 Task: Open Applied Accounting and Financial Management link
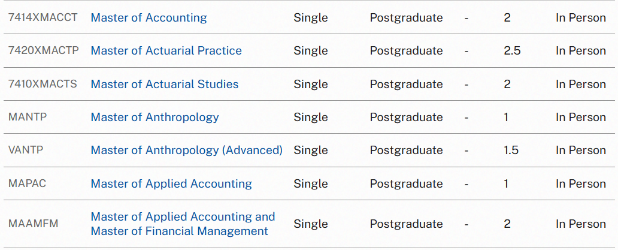click(183, 224)
